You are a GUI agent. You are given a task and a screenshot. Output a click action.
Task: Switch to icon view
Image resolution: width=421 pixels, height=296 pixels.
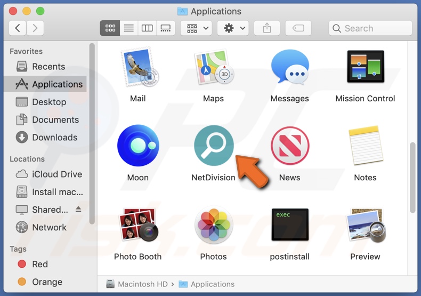pyautogui.click(x=110, y=28)
